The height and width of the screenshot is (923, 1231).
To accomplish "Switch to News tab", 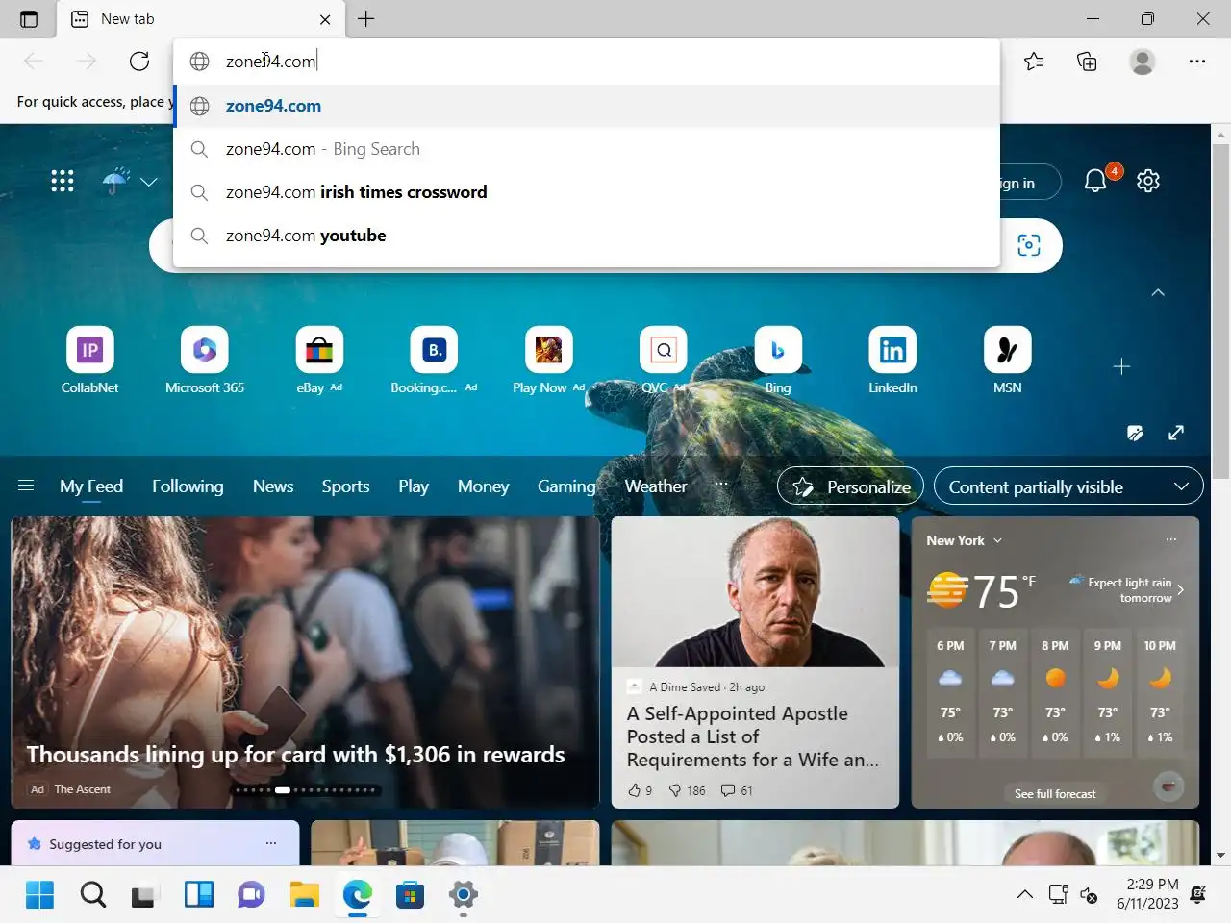I will point(273,486).
